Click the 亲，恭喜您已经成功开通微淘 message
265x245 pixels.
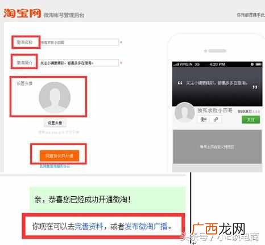click(x=83, y=200)
